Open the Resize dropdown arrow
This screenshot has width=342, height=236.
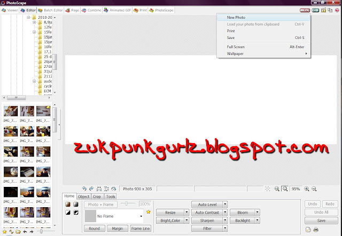(186, 213)
